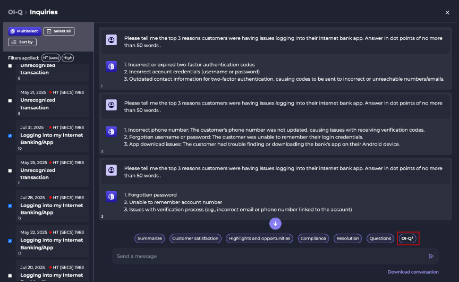Image resolution: width=459 pixels, height=282 pixels.
Task: Click the send message arrow icon
Action: 431,257
